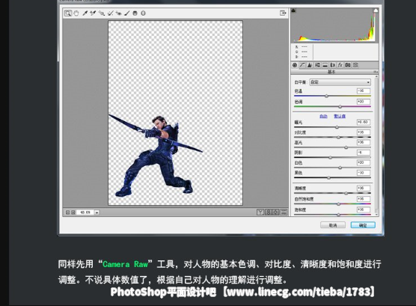The height and width of the screenshot is (306, 416).
Task: Click the color temperature value field
Action: 364,91
